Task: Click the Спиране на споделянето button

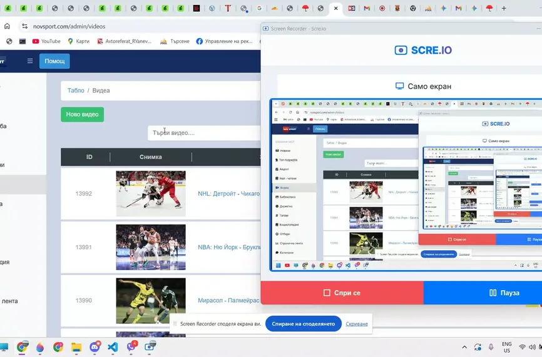Action: (x=303, y=323)
